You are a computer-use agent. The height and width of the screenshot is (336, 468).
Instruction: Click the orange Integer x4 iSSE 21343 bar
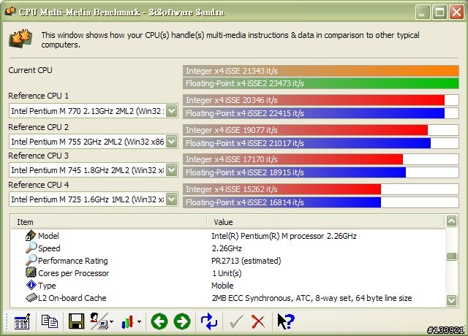coord(321,71)
